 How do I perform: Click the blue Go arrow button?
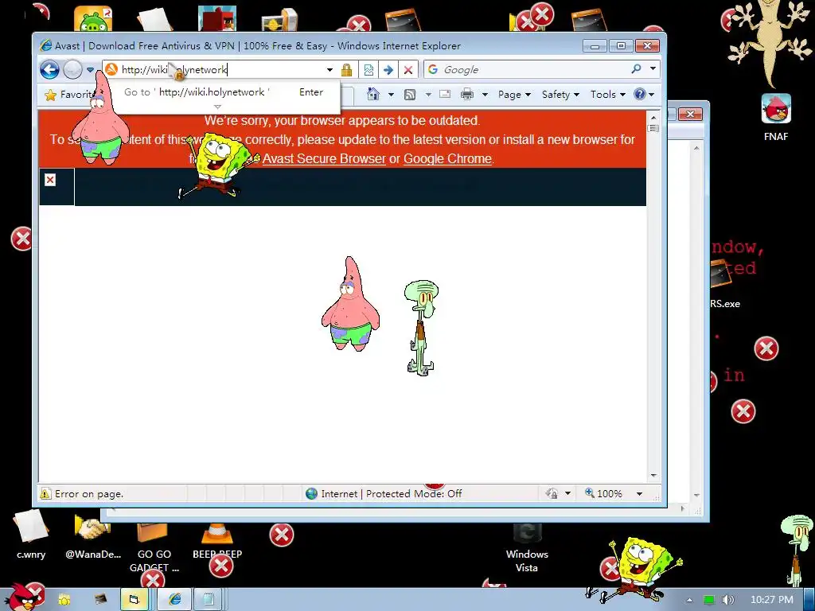click(388, 70)
